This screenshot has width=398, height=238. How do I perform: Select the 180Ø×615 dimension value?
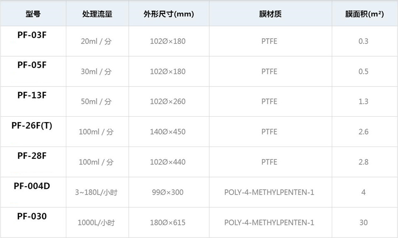click(x=168, y=223)
